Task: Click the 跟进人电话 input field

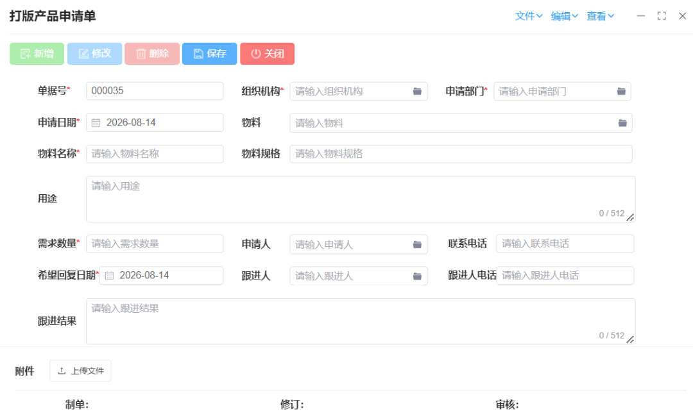Action: click(x=565, y=276)
